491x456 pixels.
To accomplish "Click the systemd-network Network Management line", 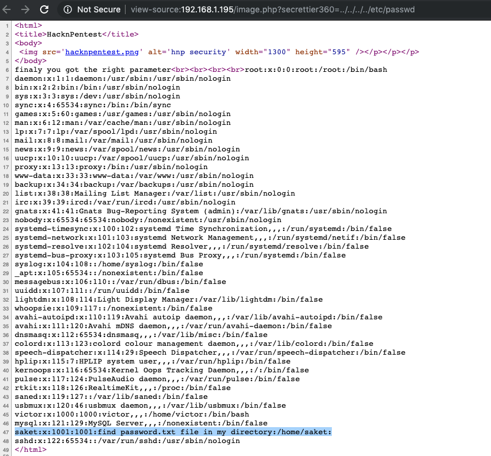I will (210, 237).
